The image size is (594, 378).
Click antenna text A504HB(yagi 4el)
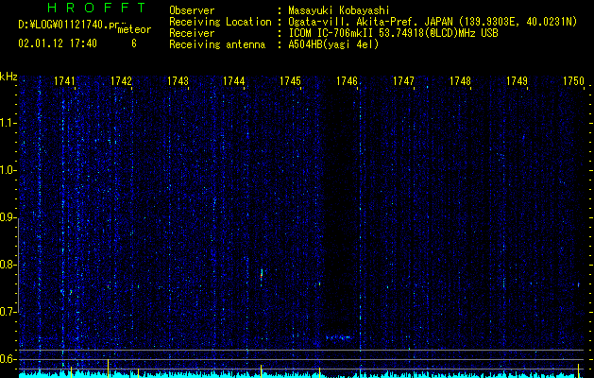(x=333, y=44)
